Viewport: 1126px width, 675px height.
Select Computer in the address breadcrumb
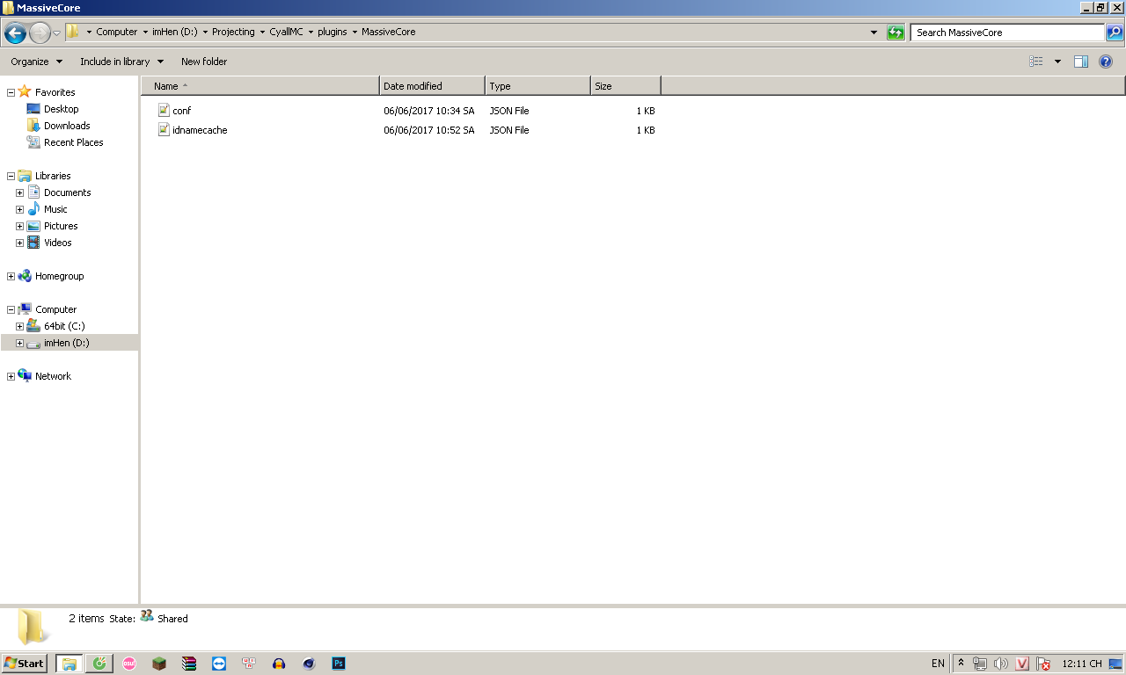click(x=117, y=32)
